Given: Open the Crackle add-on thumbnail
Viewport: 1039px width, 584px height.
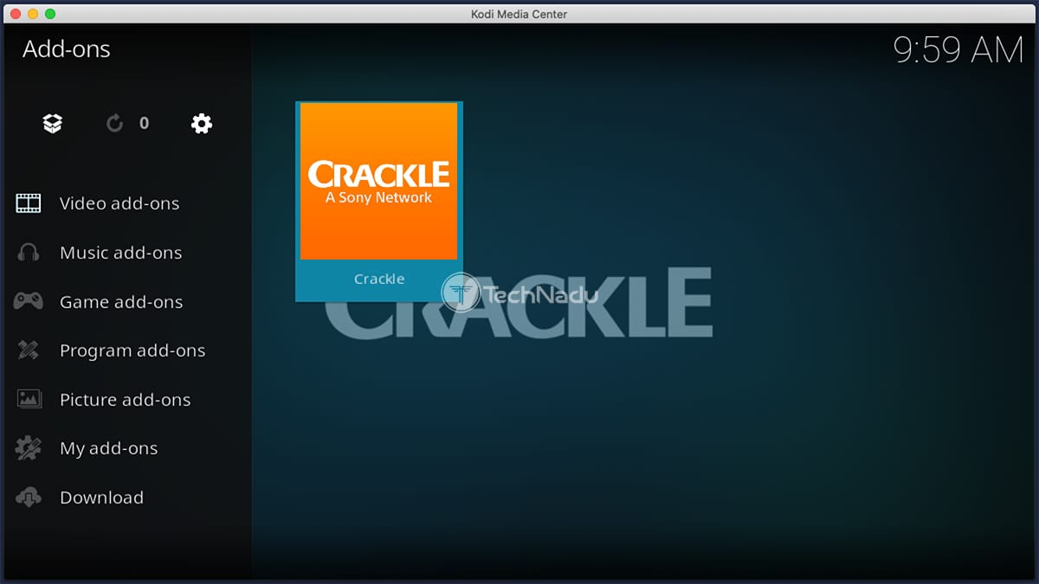Looking at the screenshot, I should [378, 181].
